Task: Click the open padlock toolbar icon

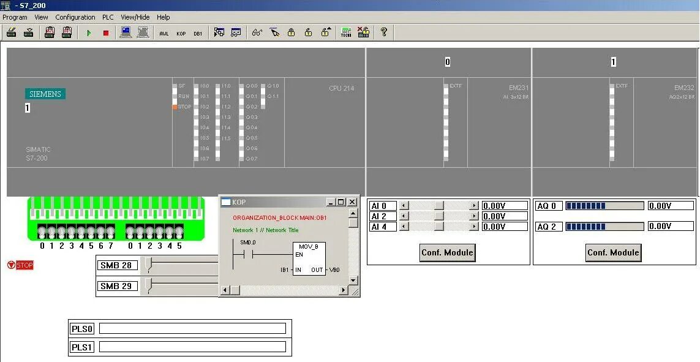Action: [x=309, y=32]
